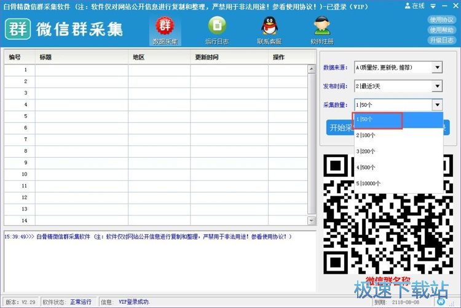Viewport: 461px width, 308px height.
Task: Click the 15:39:49 log entry line
Action: (148, 237)
